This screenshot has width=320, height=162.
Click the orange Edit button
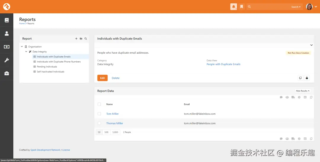tap(103, 78)
